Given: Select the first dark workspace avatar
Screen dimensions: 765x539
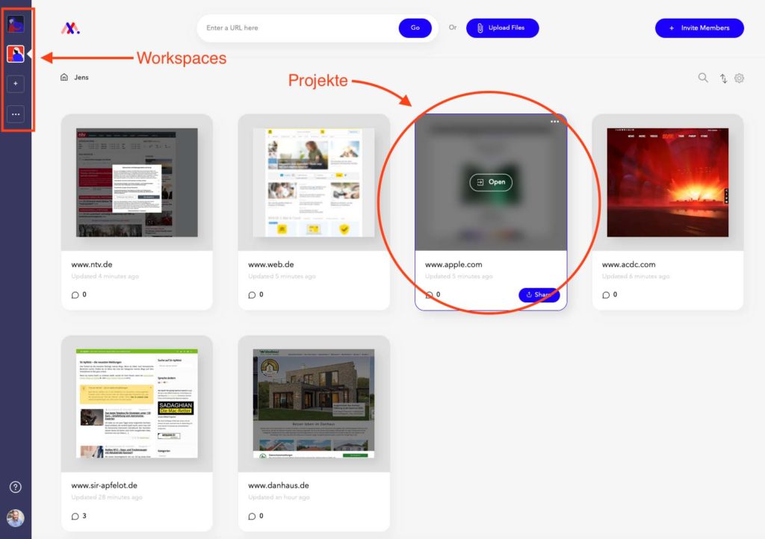Looking at the screenshot, I should pyautogui.click(x=16, y=24).
